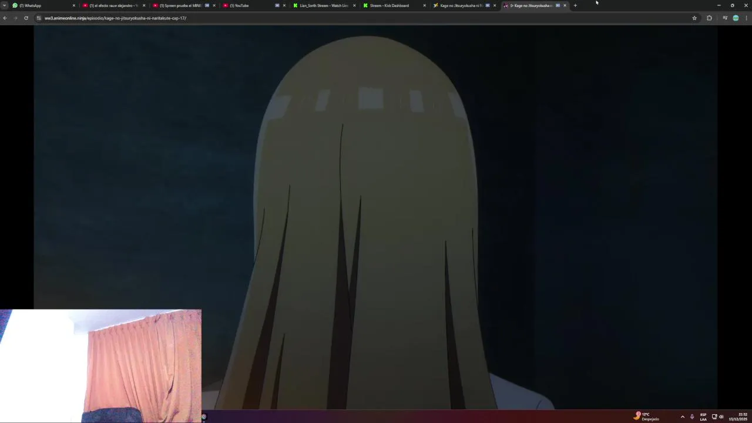Close the 'Lian_Sorth Stream' tab
The width and height of the screenshot is (752, 423).
pos(354,5)
